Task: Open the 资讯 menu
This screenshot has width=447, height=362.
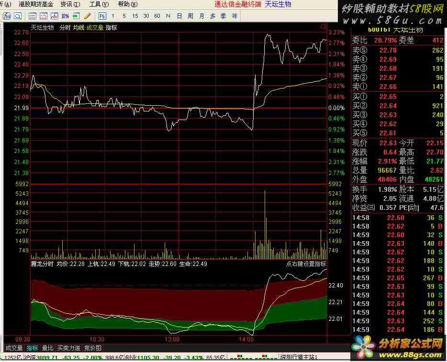Action: [70, 4]
